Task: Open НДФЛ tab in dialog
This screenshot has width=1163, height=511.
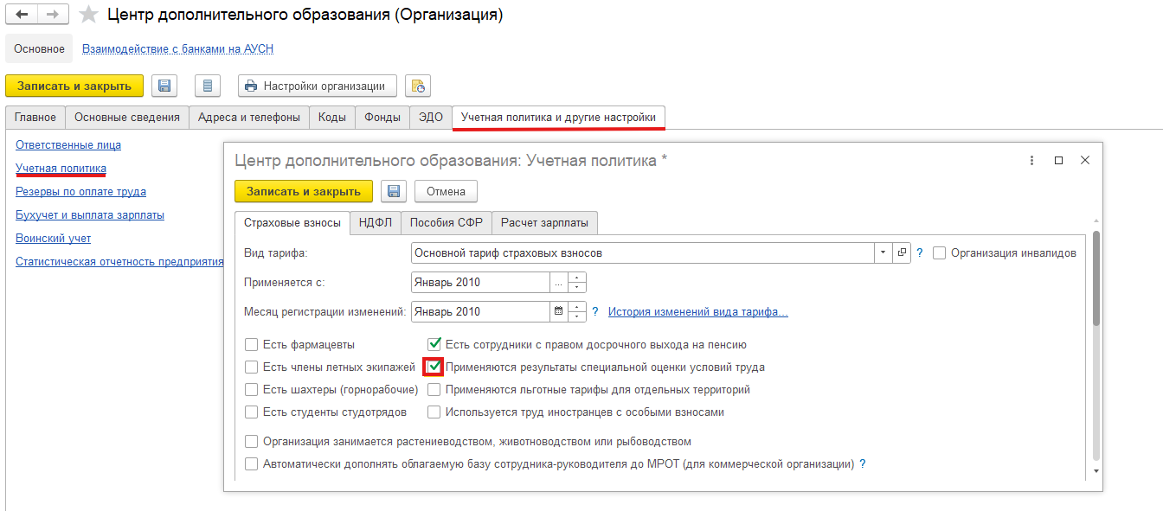Action: pyautogui.click(x=376, y=222)
